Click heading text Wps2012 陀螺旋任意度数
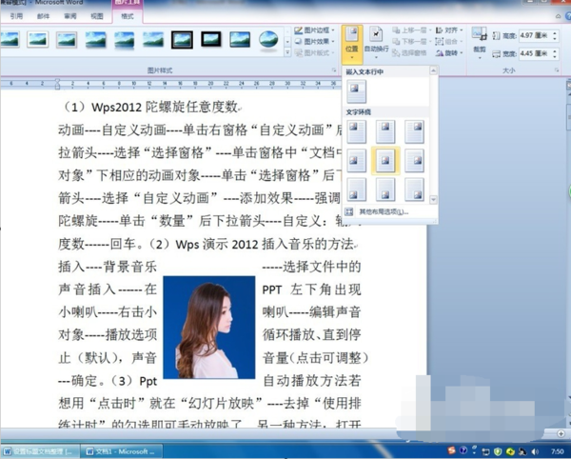The height and width of the screenshot is (459, 571). point(165,107)
